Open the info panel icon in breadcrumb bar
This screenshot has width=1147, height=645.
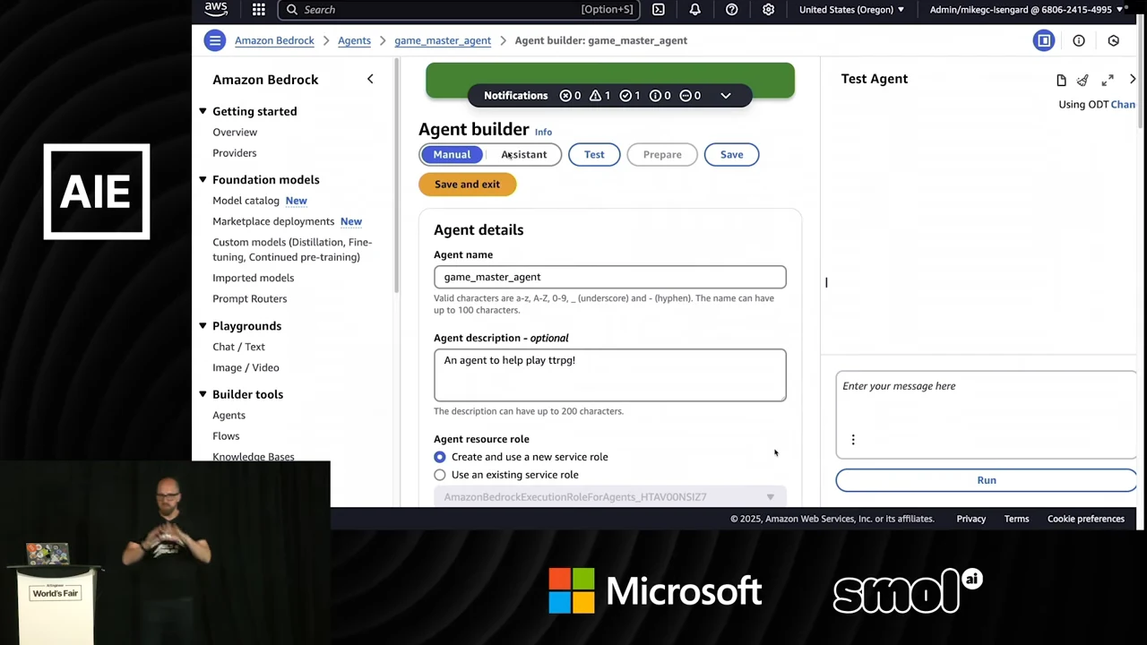tap(1079, 40)
